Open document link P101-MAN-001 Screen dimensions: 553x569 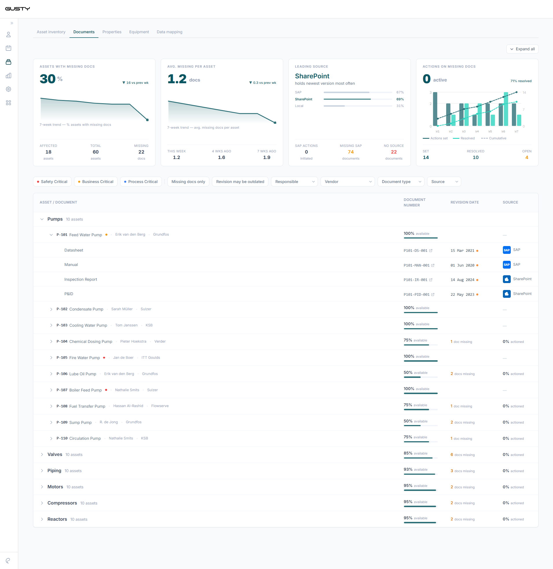(416, 265)
